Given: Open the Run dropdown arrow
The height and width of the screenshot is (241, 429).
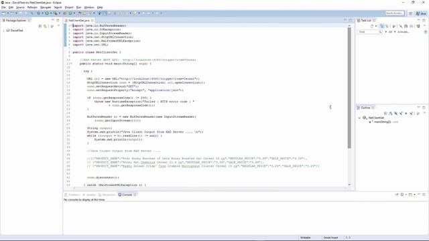Looking at the screenshot, I should (51, 13).
